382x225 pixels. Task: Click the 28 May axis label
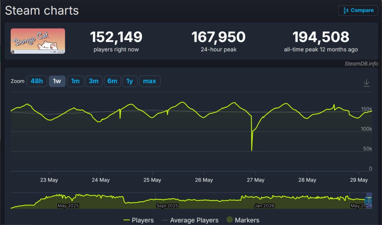pos(307,180)
